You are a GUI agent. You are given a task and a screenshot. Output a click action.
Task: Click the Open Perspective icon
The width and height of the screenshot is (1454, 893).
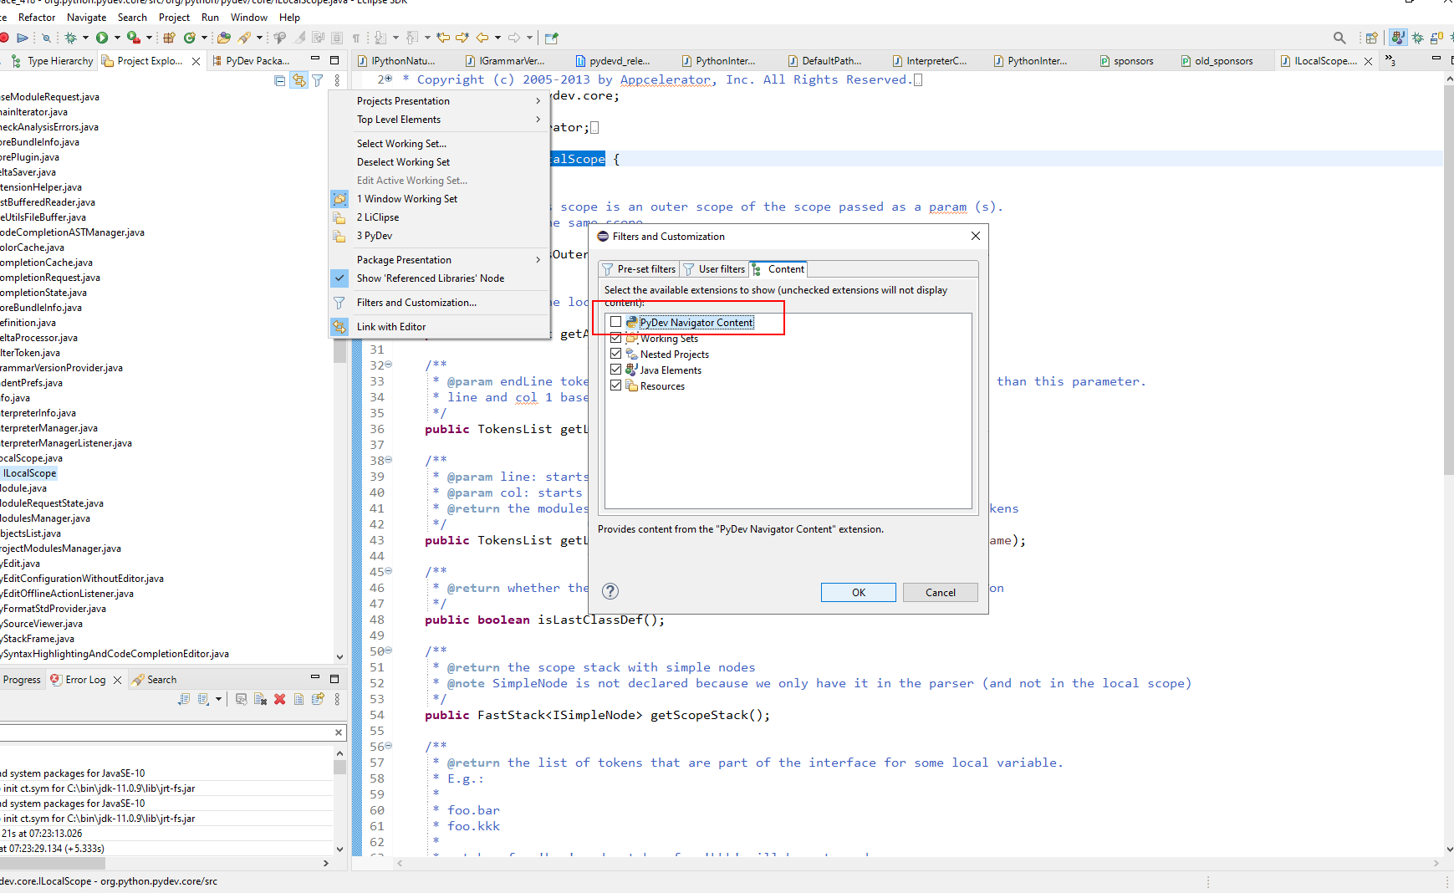(1371, 38)
